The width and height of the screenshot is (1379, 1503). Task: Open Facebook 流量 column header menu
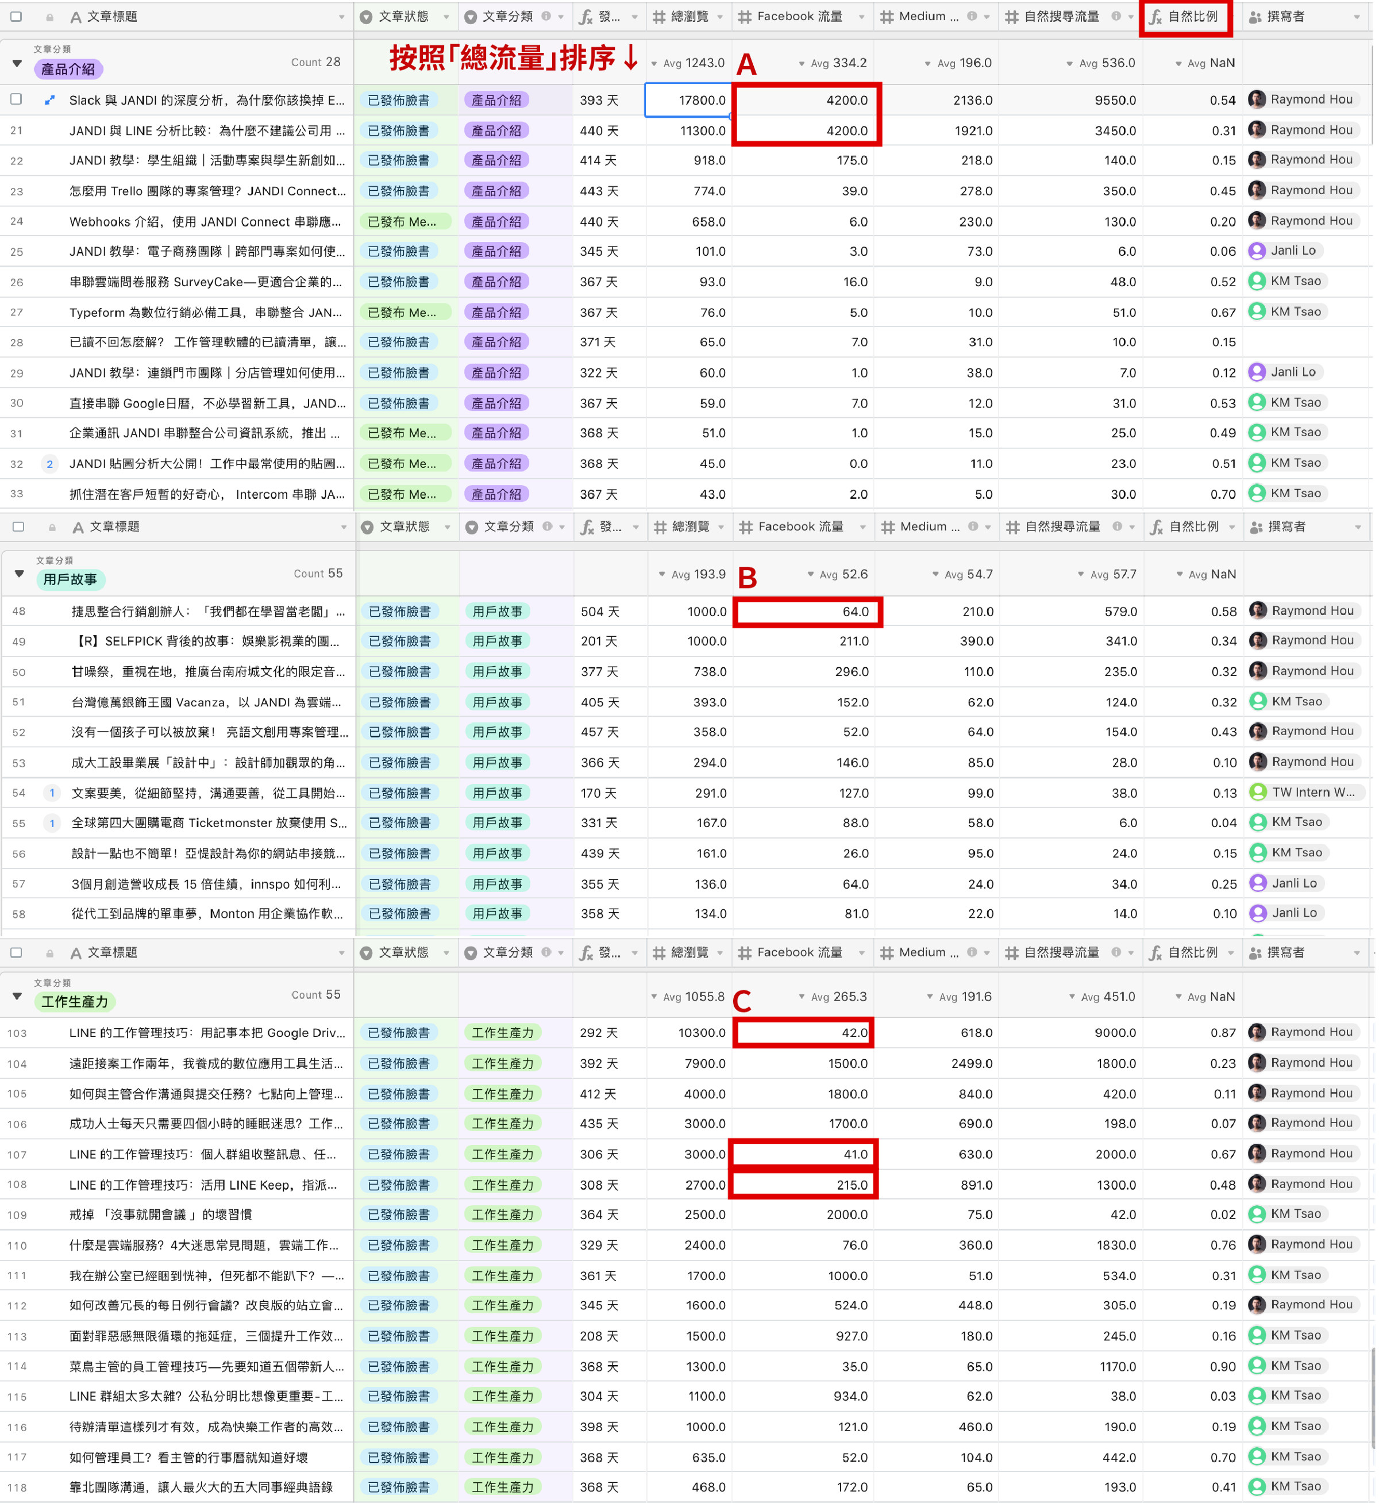point(862,17)
